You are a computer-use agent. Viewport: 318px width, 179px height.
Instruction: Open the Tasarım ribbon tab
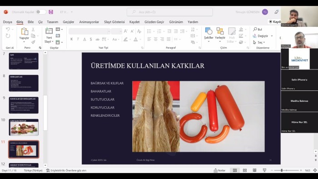53,22
